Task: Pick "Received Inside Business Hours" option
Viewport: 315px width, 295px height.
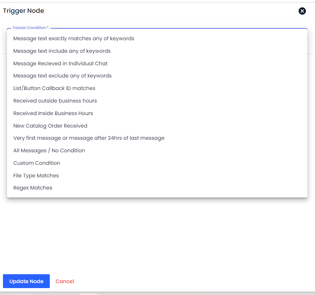Action: click(53, 113)
